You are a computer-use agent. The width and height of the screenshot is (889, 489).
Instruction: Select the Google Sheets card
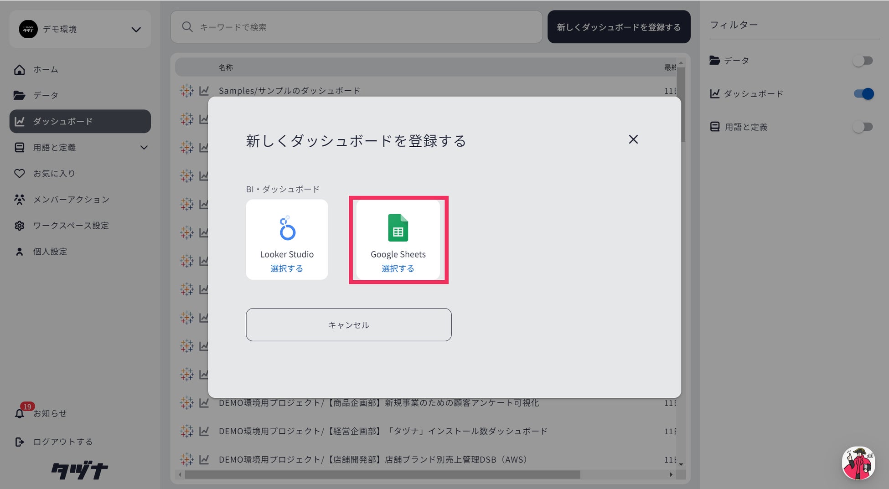point(398,239)
